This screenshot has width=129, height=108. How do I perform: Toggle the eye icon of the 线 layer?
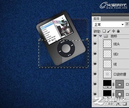tap(95, 64)
